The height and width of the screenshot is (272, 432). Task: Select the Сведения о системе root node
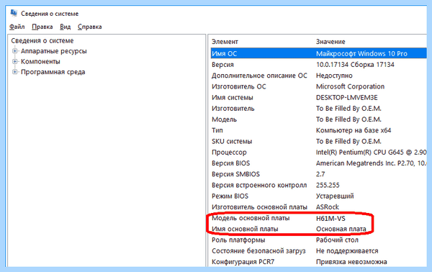(42, 40)
